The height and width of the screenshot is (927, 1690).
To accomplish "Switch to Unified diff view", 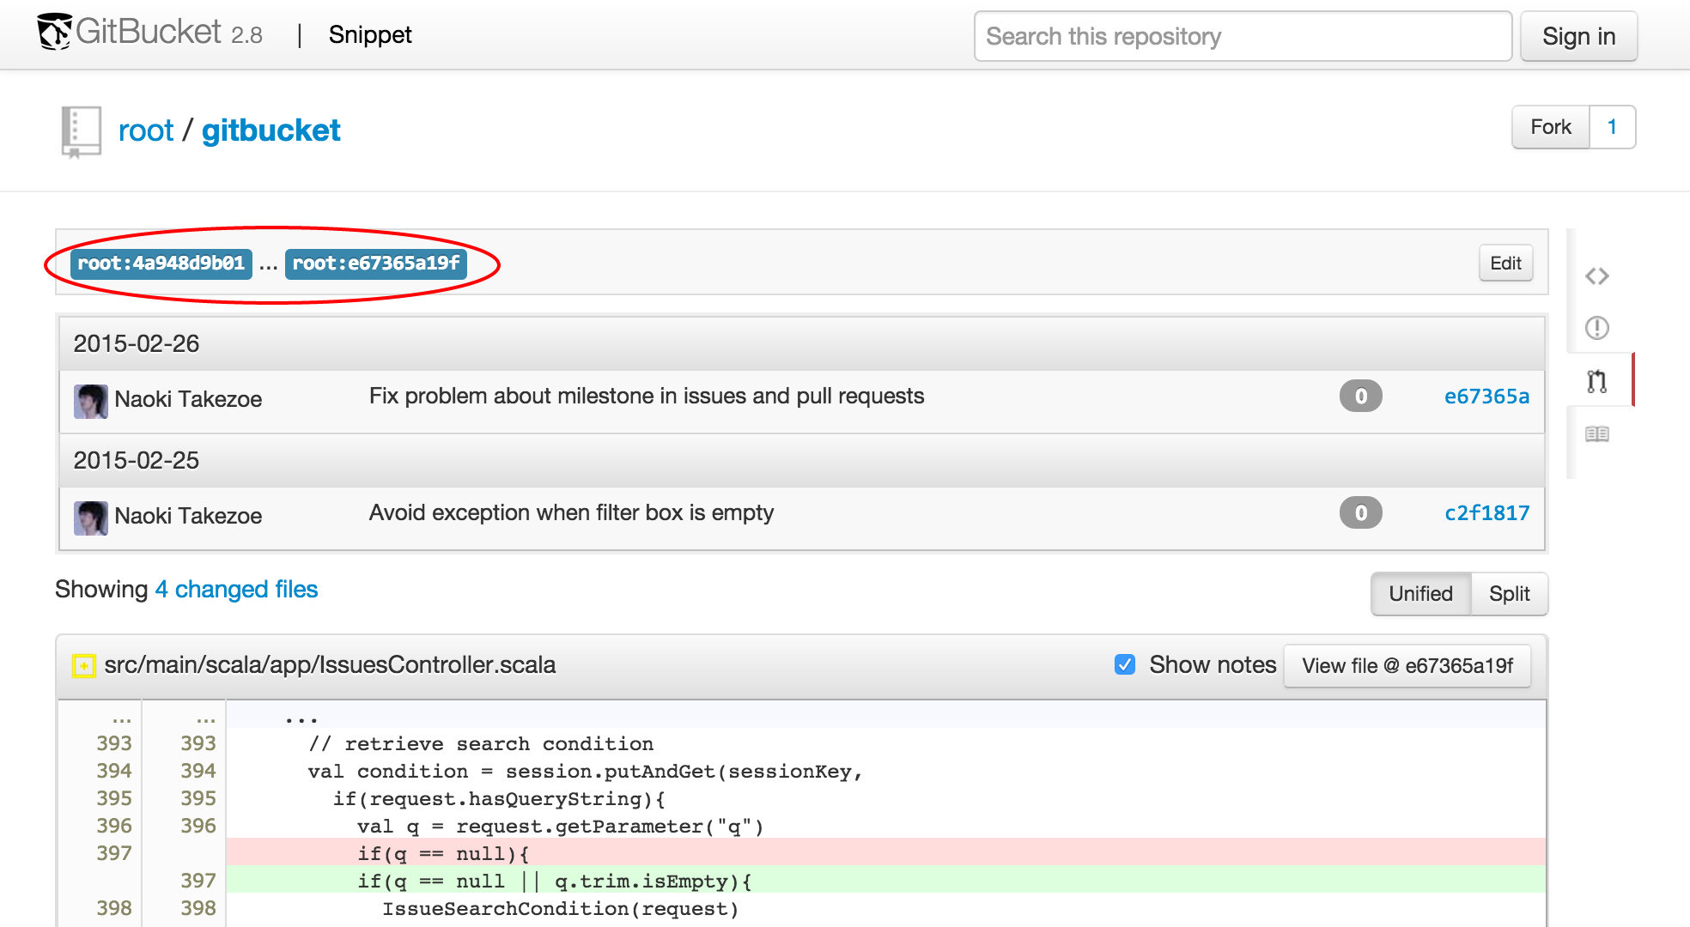I will point(1420,594).
